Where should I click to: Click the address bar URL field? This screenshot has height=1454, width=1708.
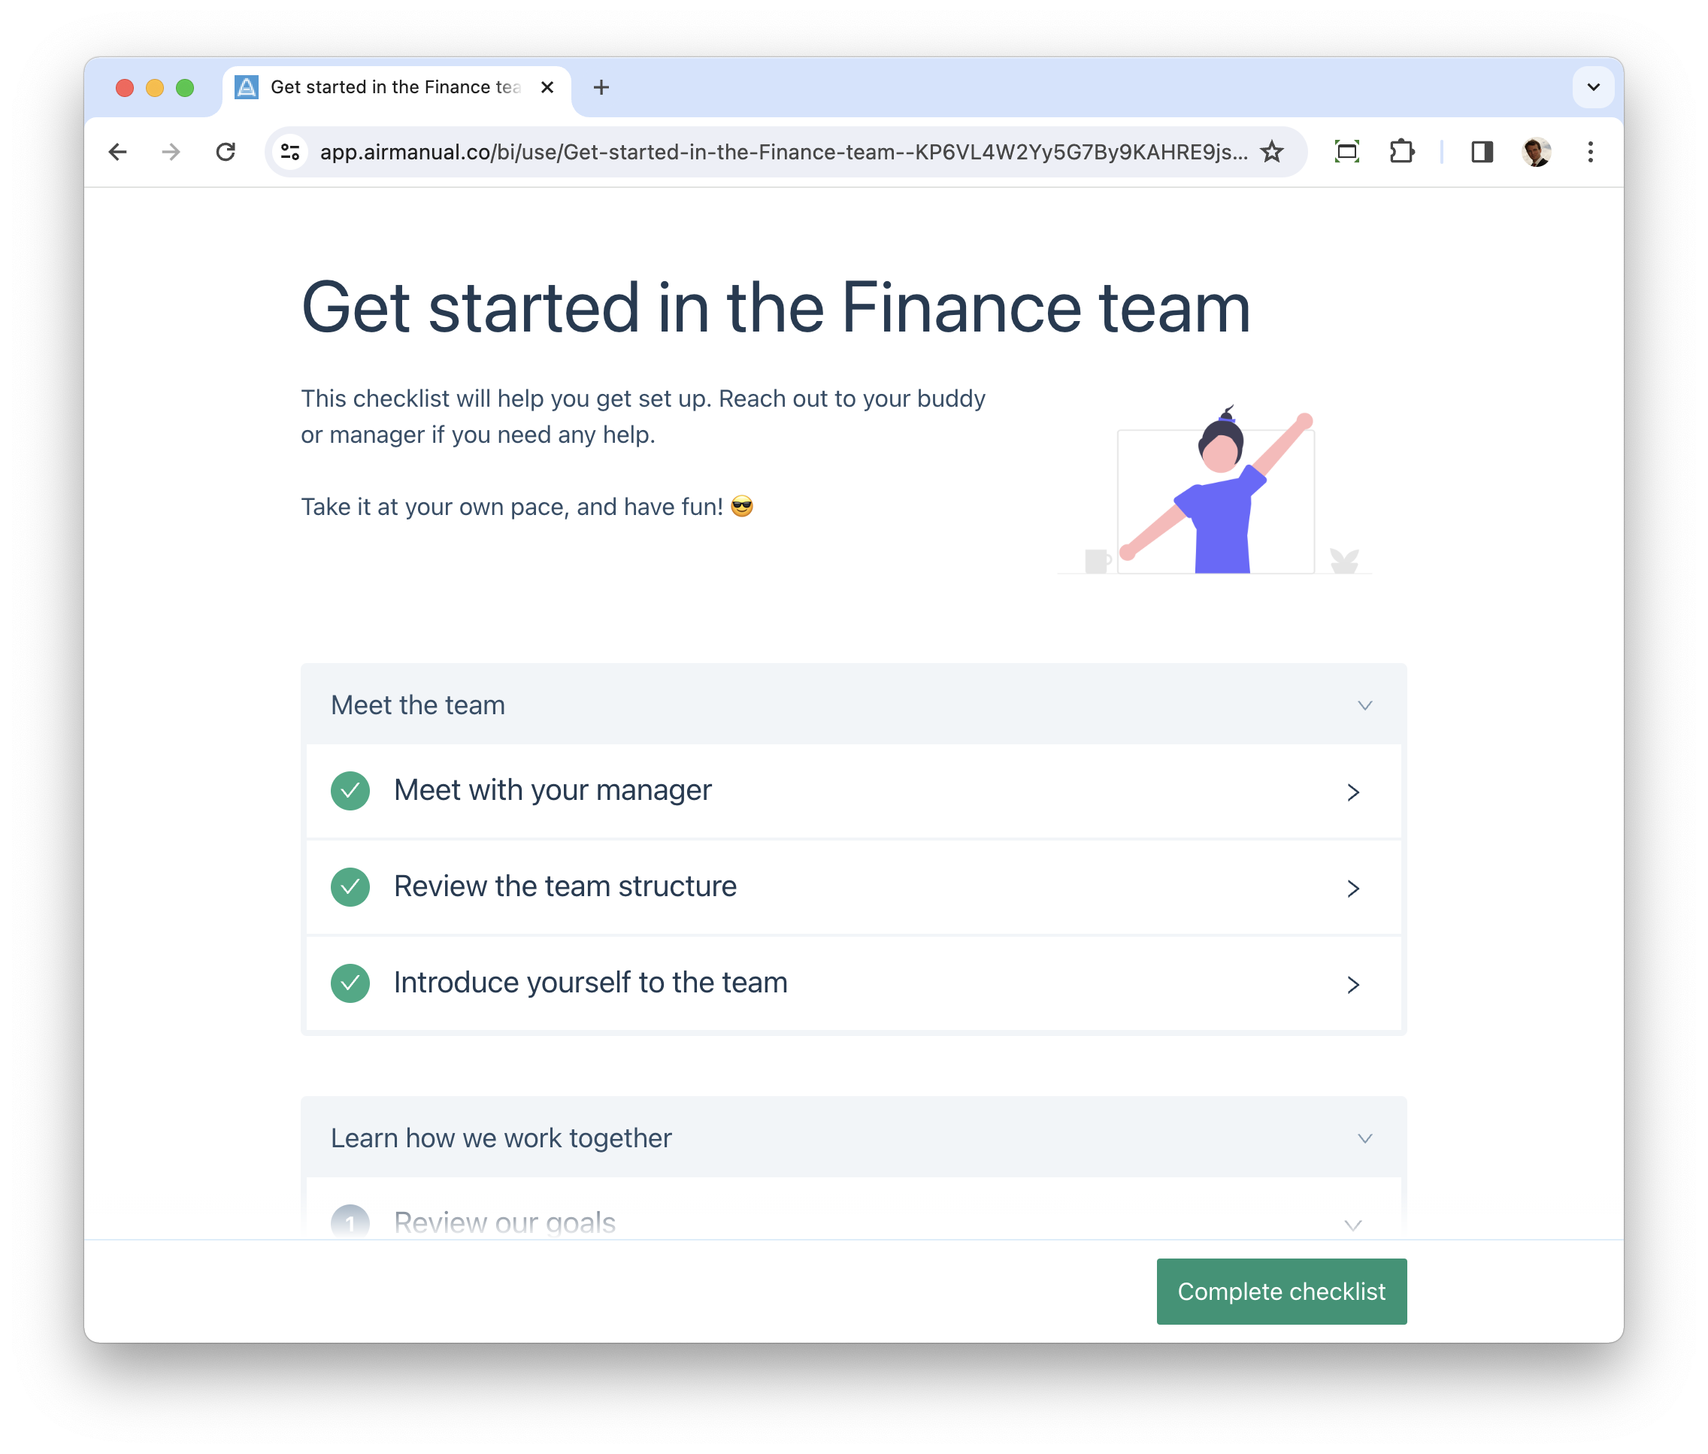(x=783, y=152)
